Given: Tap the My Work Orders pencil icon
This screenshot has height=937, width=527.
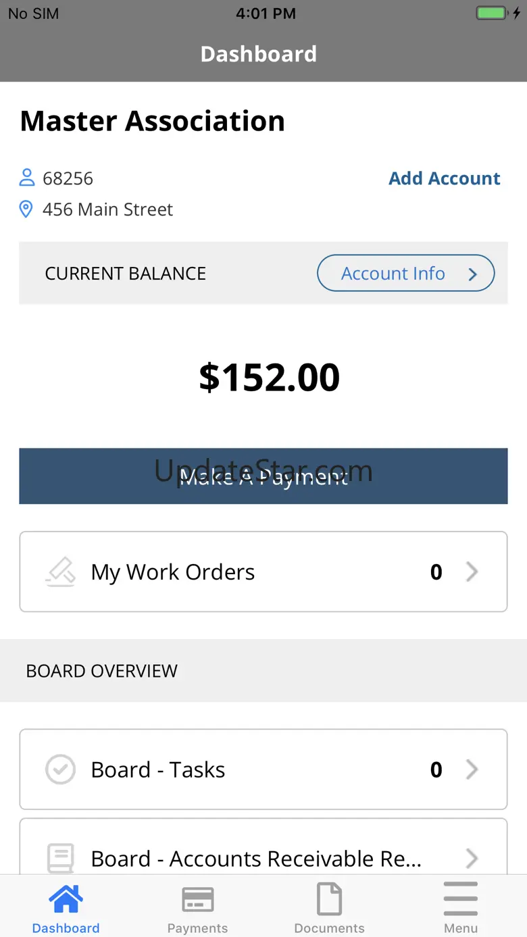Looking at the screenshot, I should coord(60,572).
